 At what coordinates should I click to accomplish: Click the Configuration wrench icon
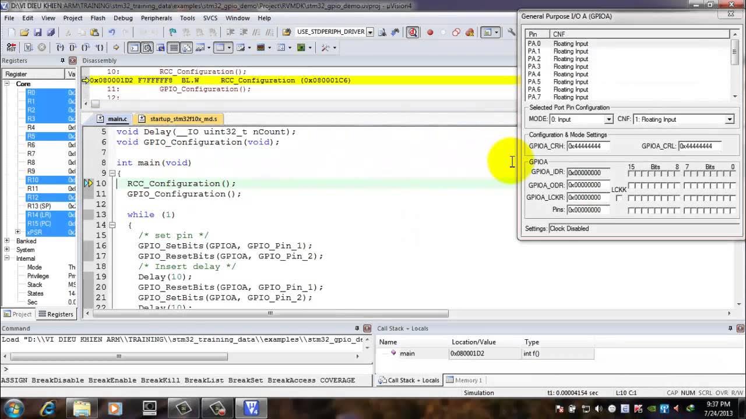(x=511, y=32)
